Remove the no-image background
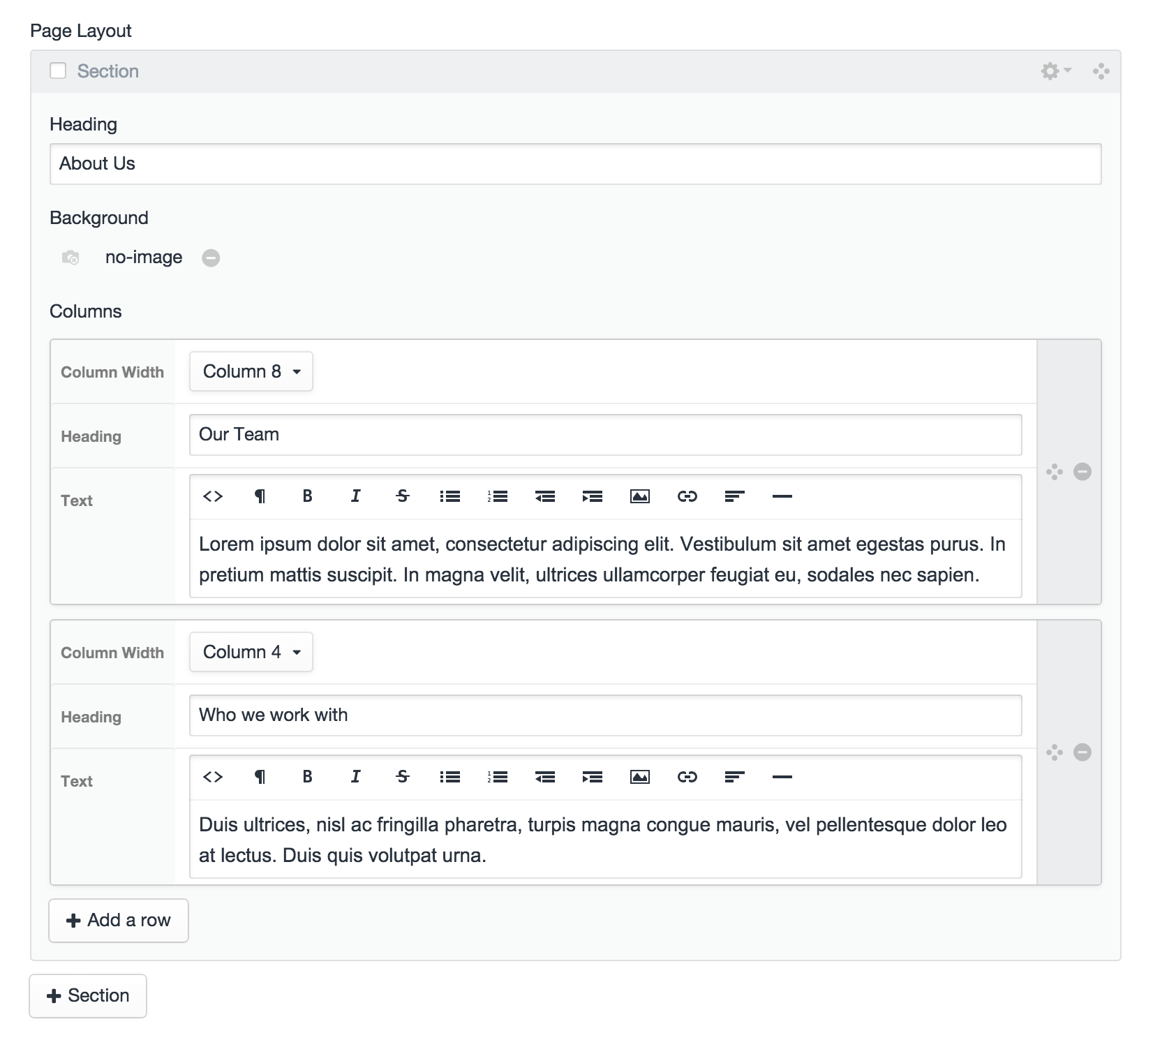The height and width of the screenshot is (1047, 1153). point(211,258)
